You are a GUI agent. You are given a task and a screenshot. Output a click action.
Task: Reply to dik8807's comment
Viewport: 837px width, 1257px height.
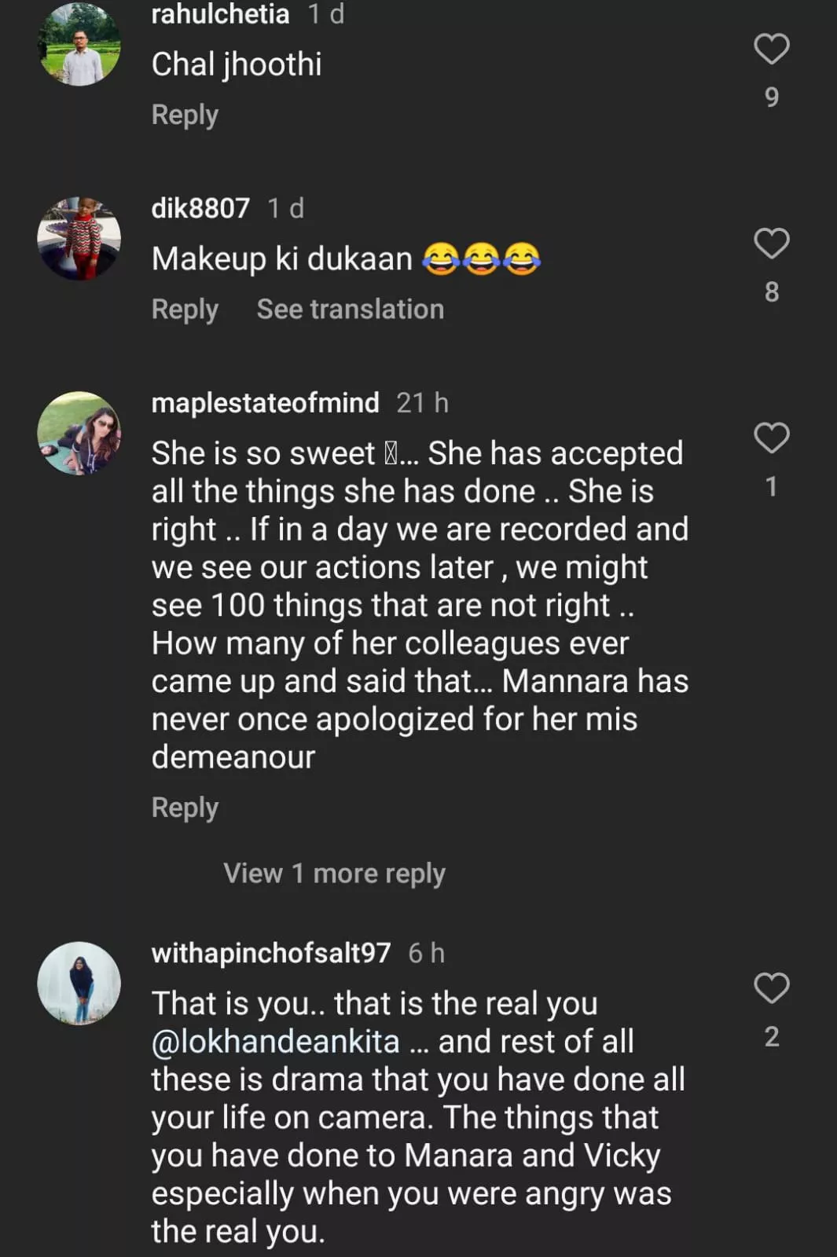click(185, 310)
